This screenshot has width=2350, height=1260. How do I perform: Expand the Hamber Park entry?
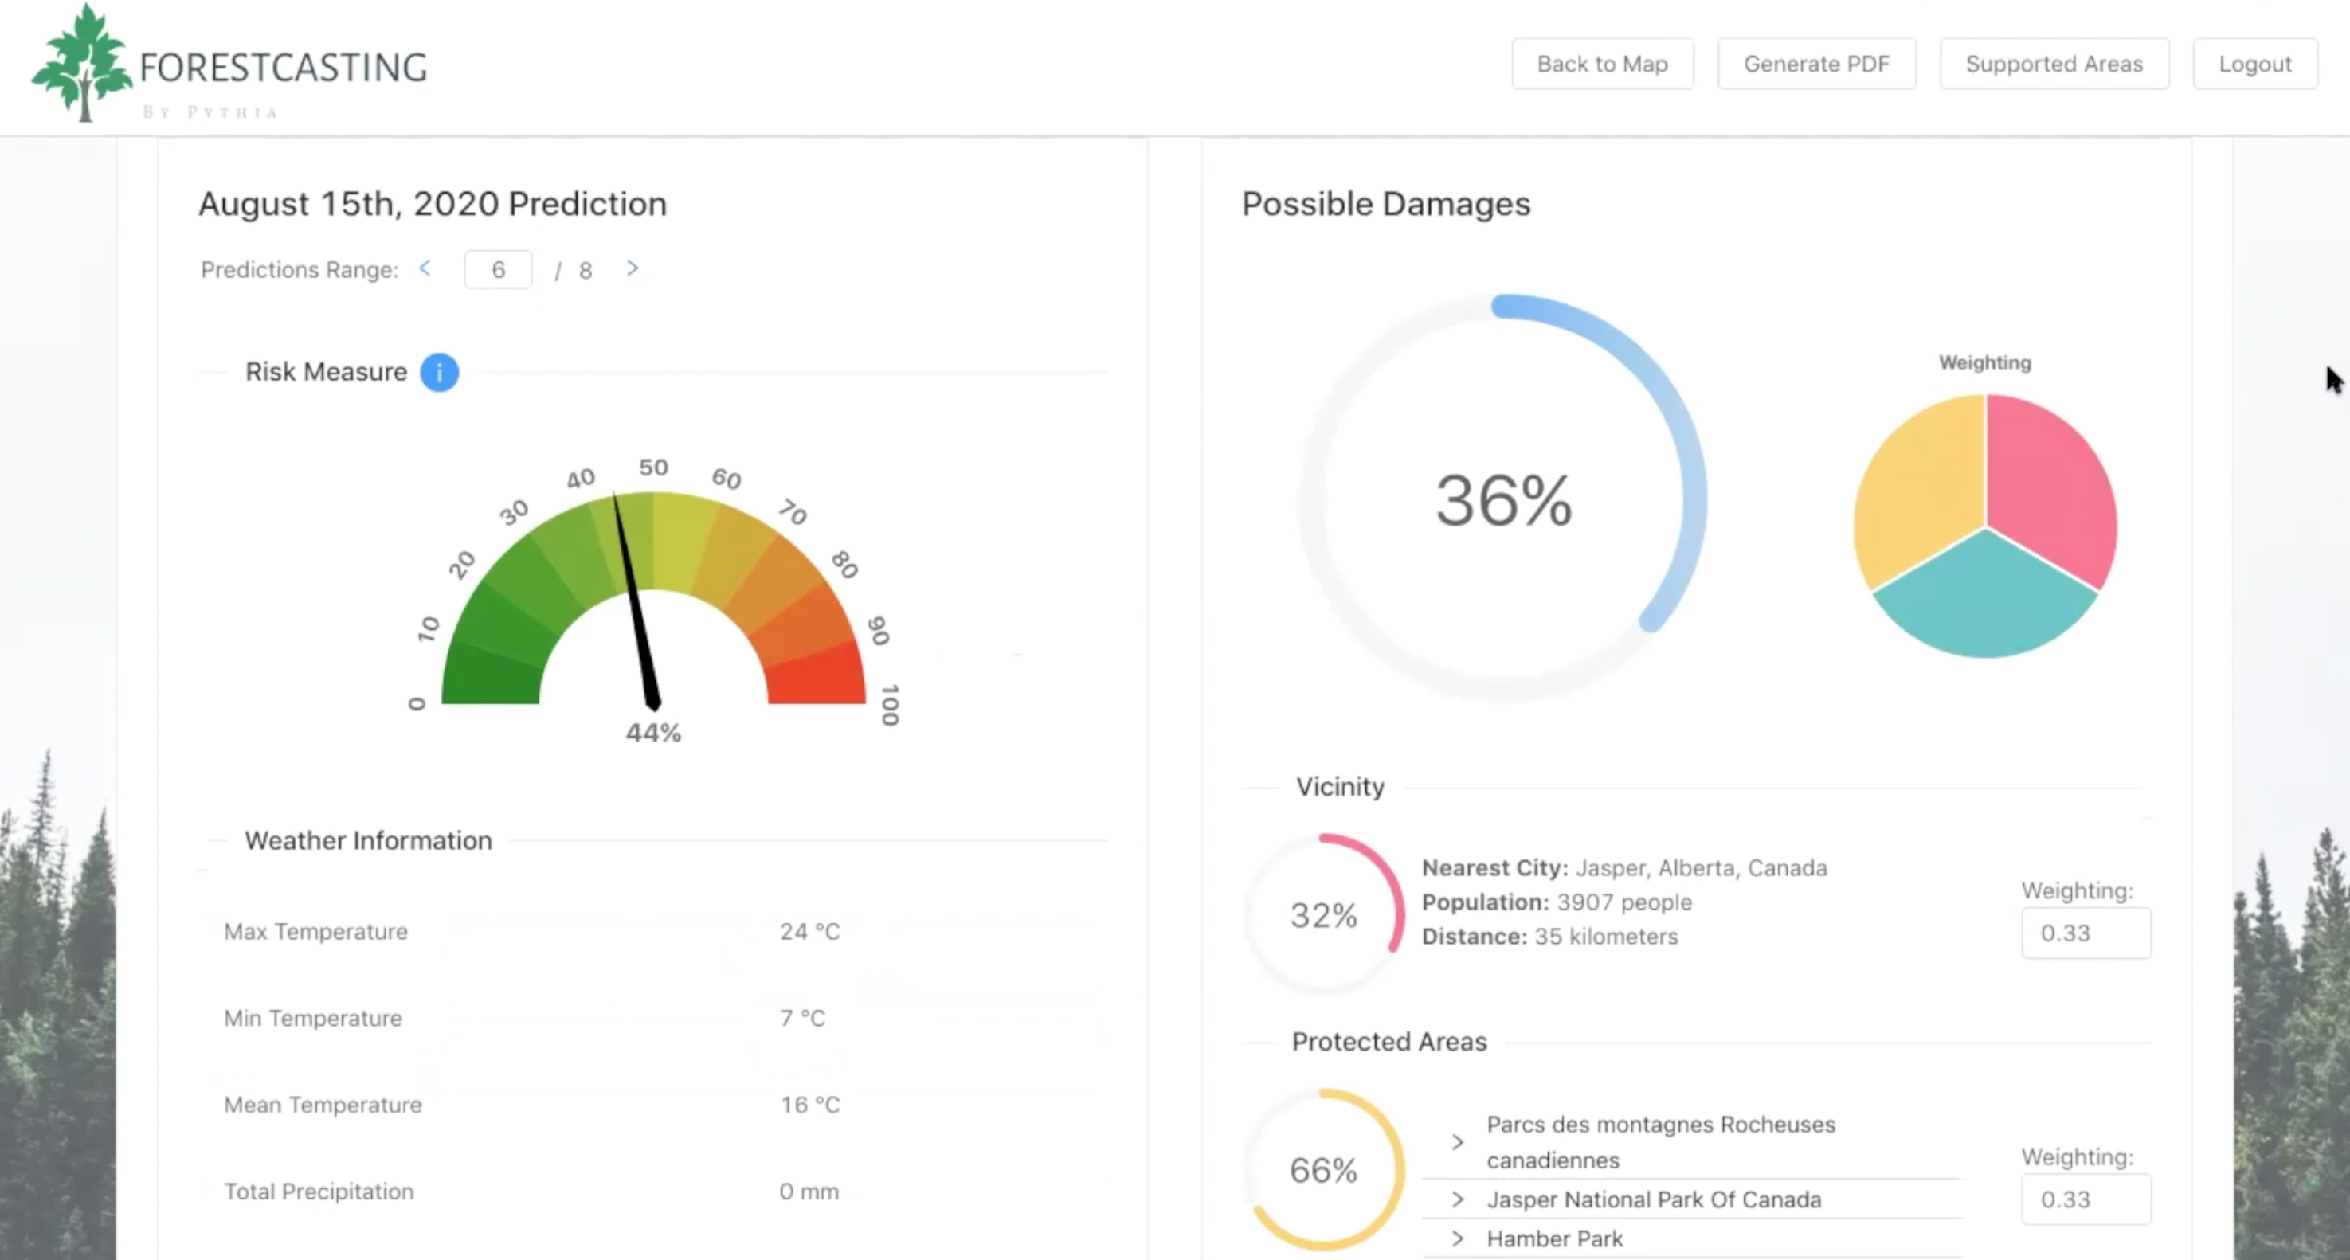click(x=1457, y=1239)
